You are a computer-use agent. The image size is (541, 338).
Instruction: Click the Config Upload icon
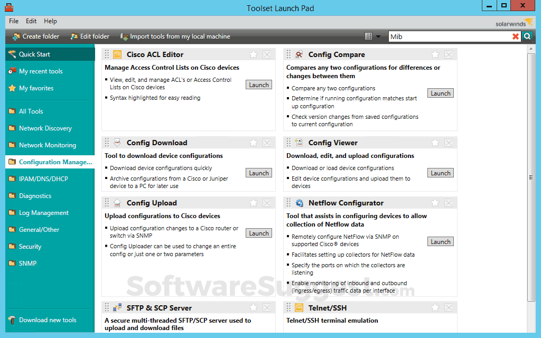click(x=117, y=202)
